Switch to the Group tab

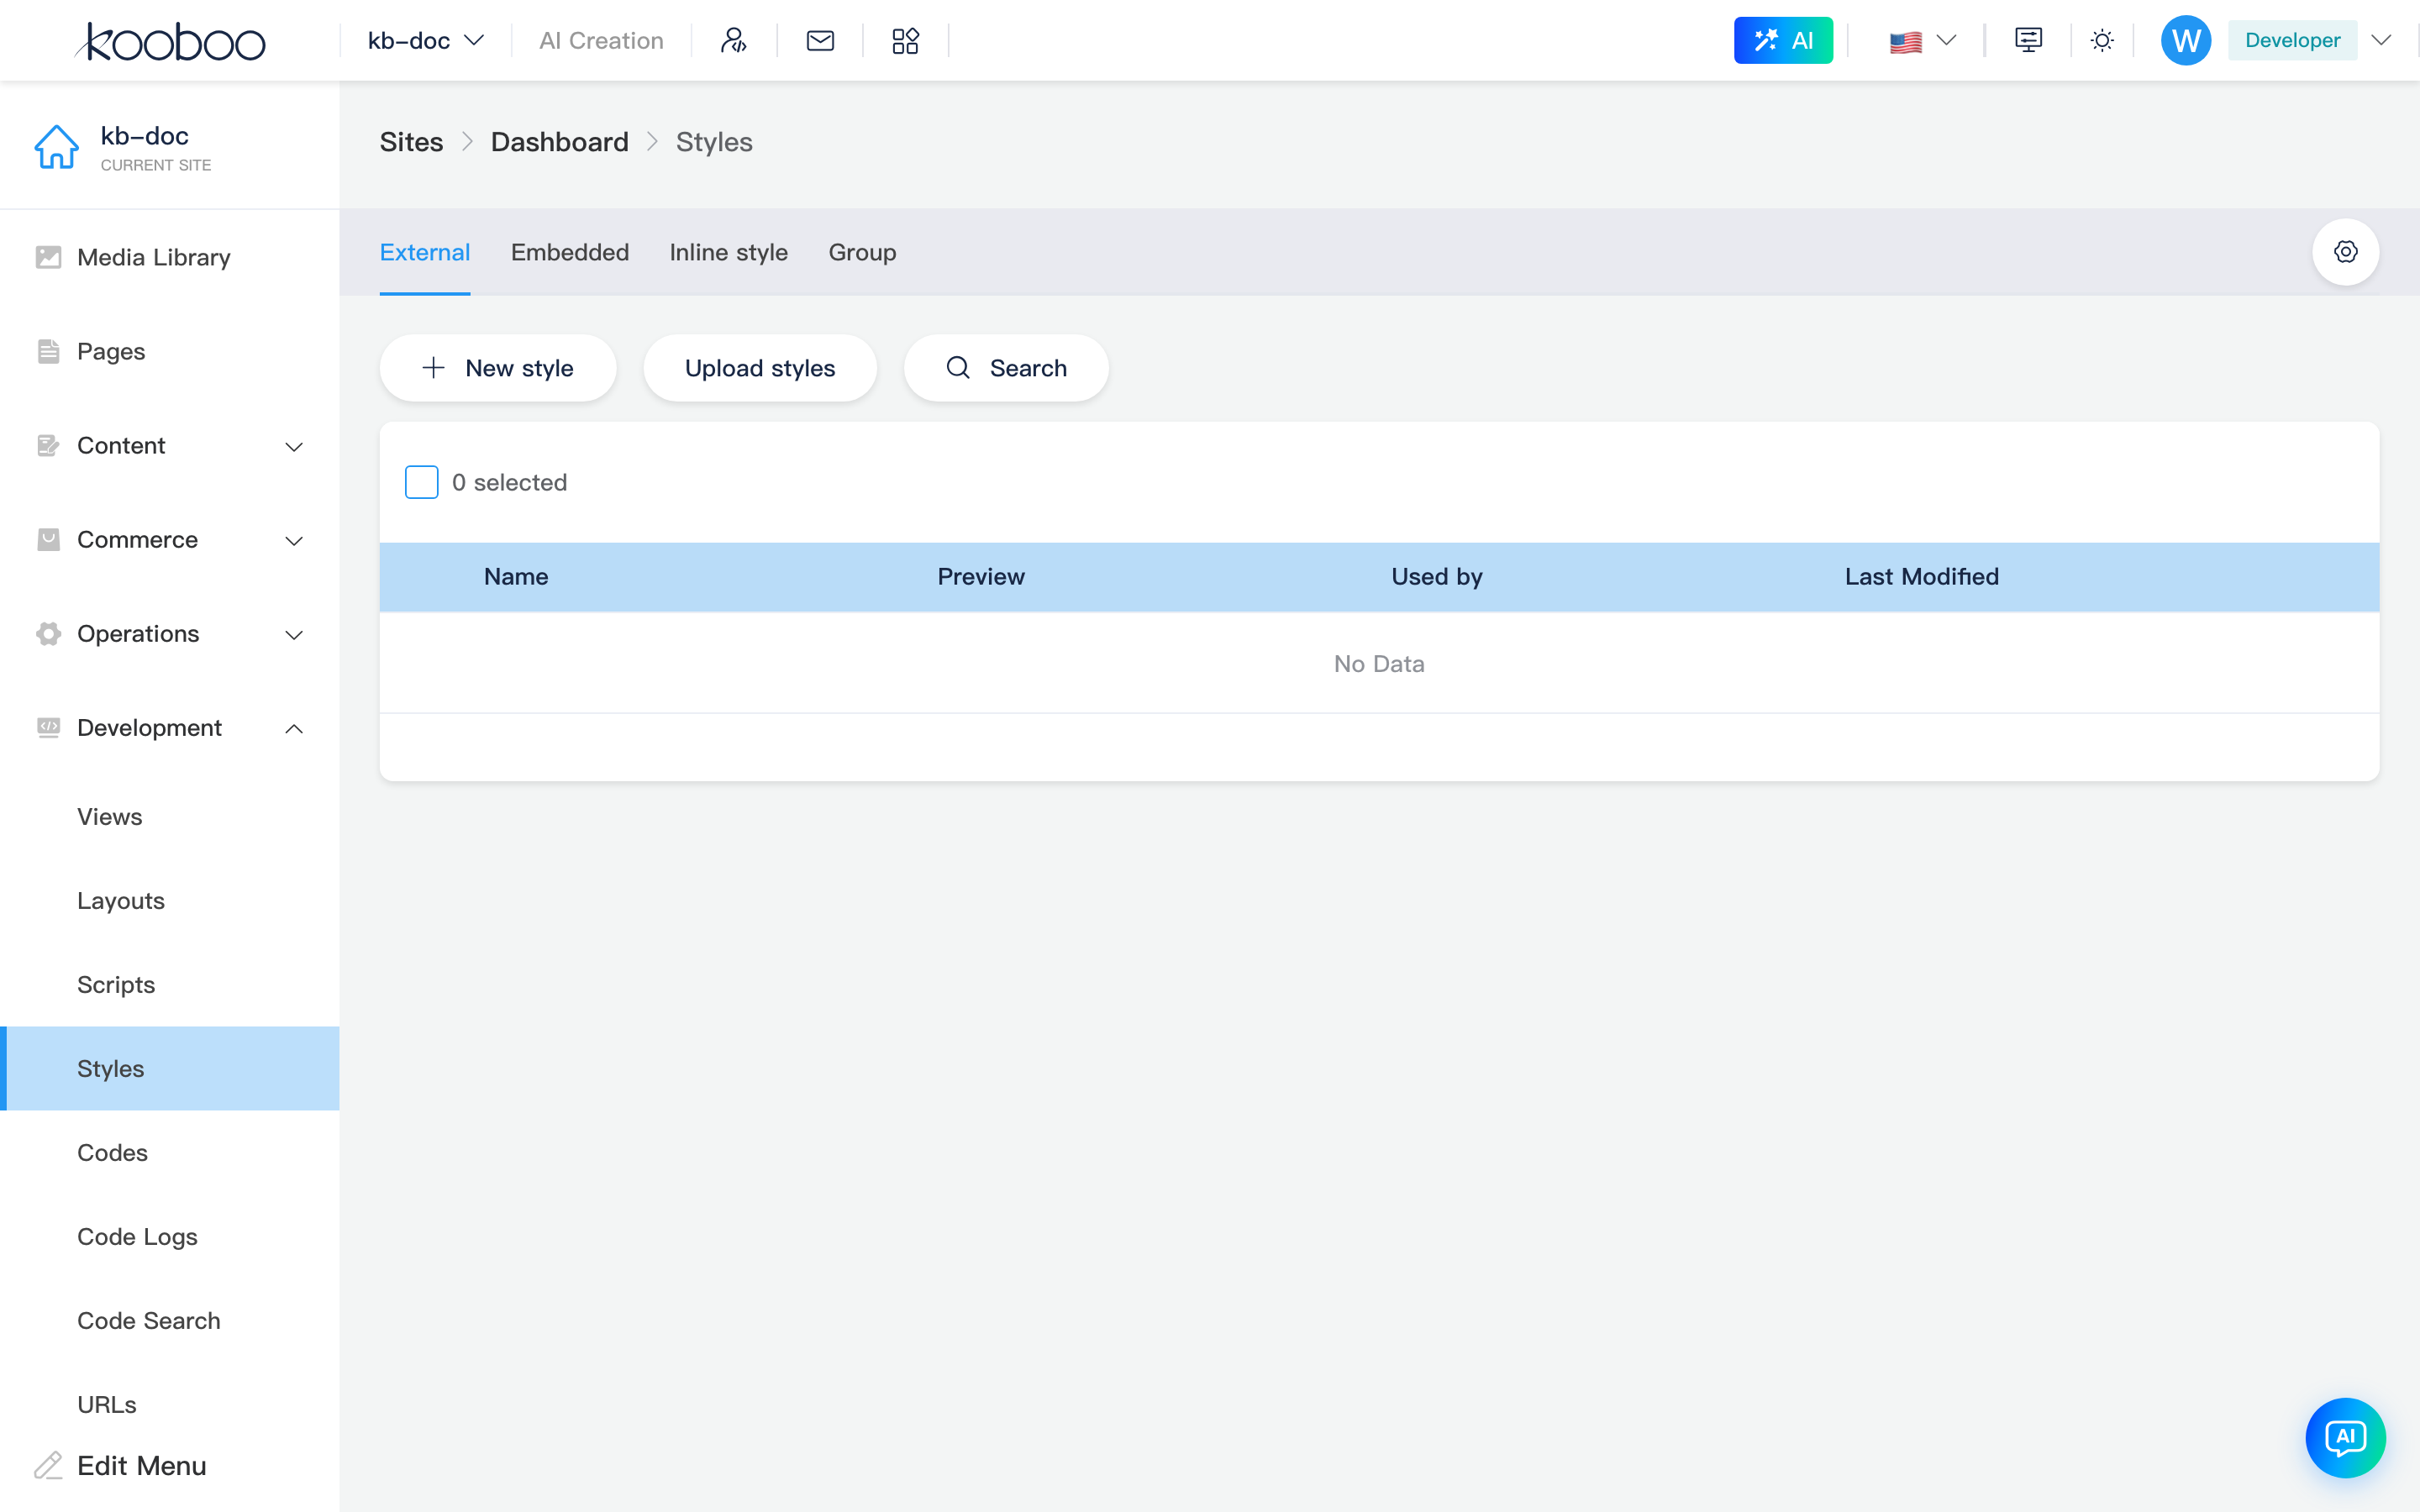862,252
